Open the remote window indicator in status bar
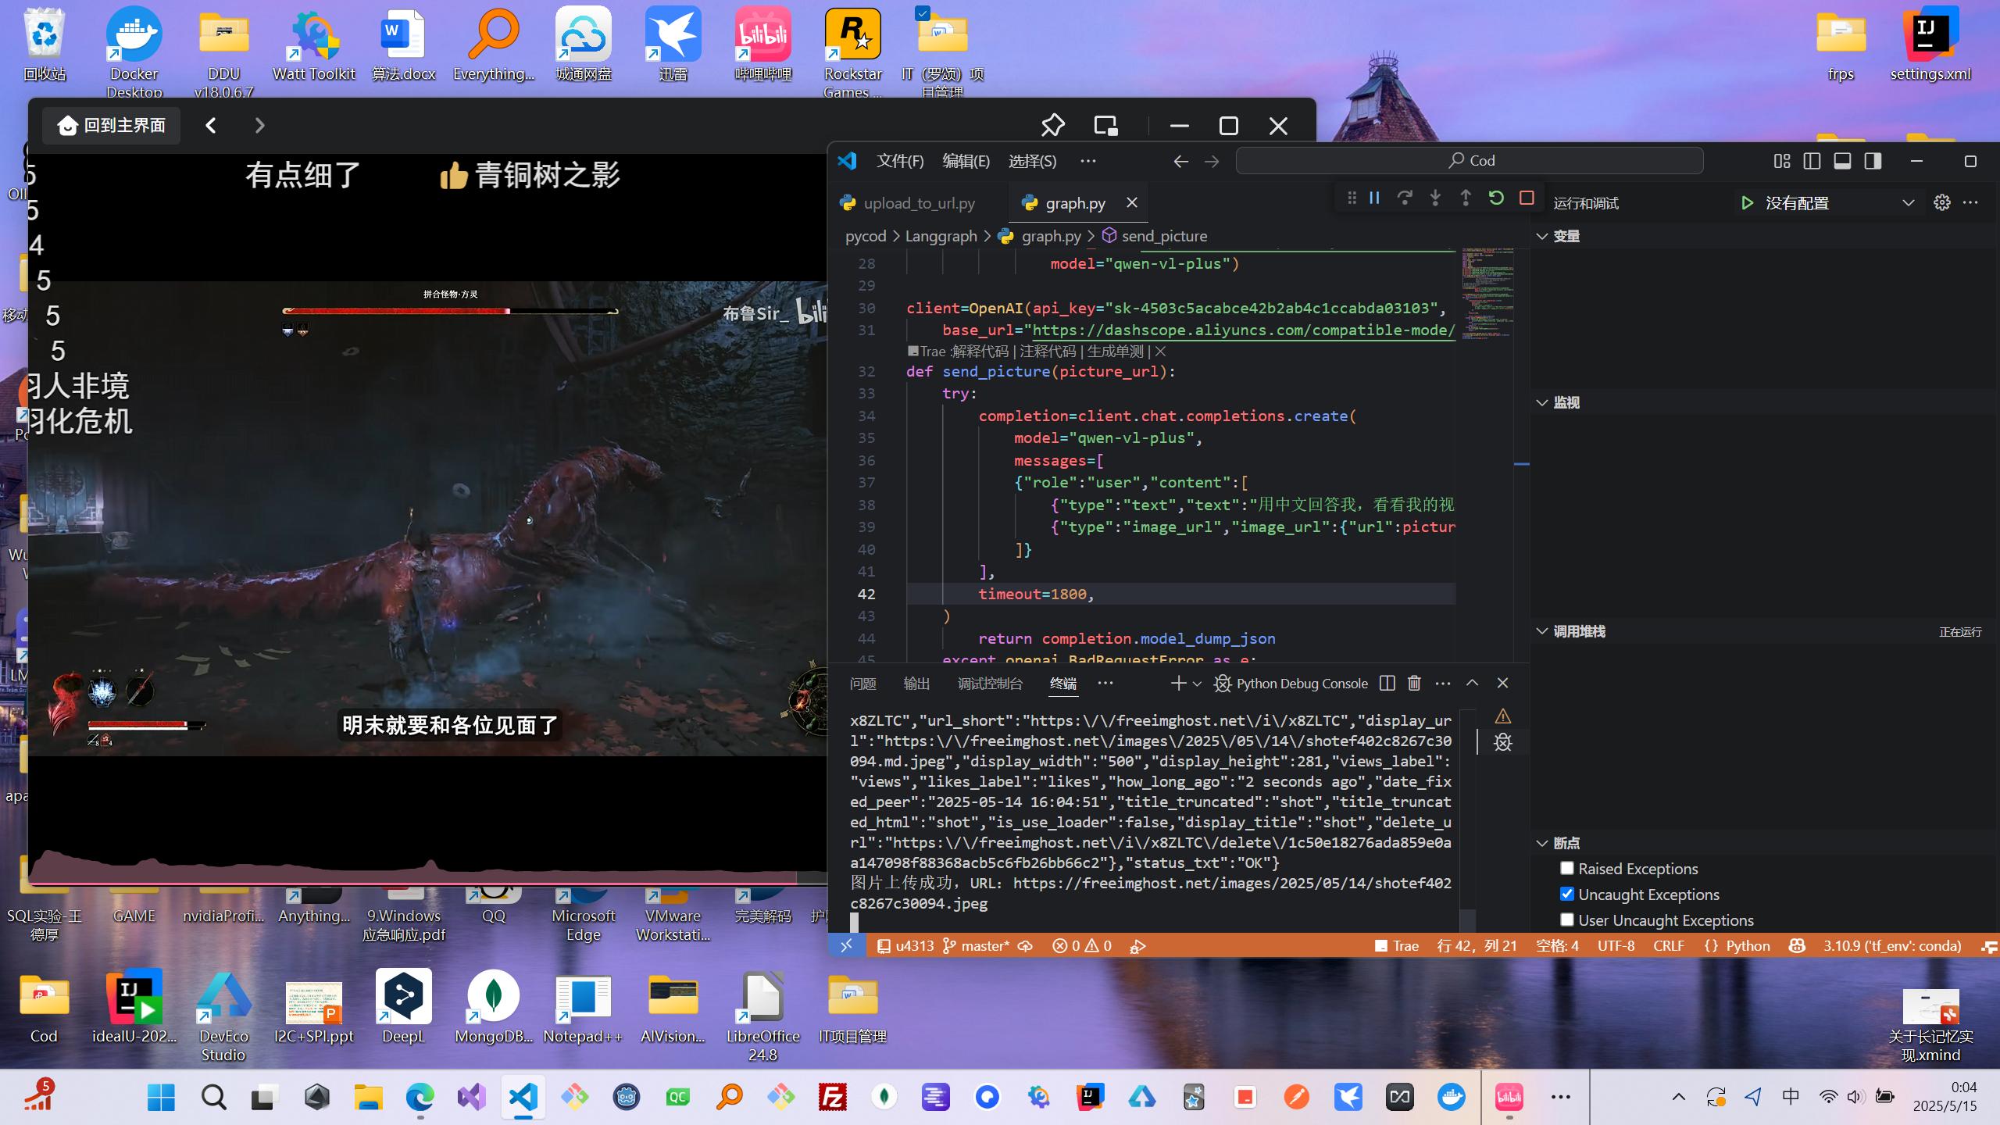Image resolution: width=2000 pixels, height=1125 pixels. coord(847,946)
